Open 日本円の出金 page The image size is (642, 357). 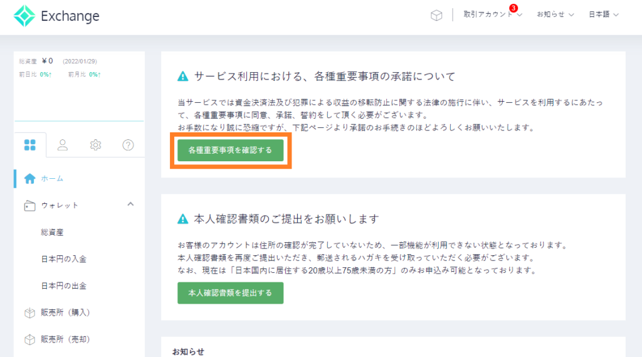[x=64, y=285]
